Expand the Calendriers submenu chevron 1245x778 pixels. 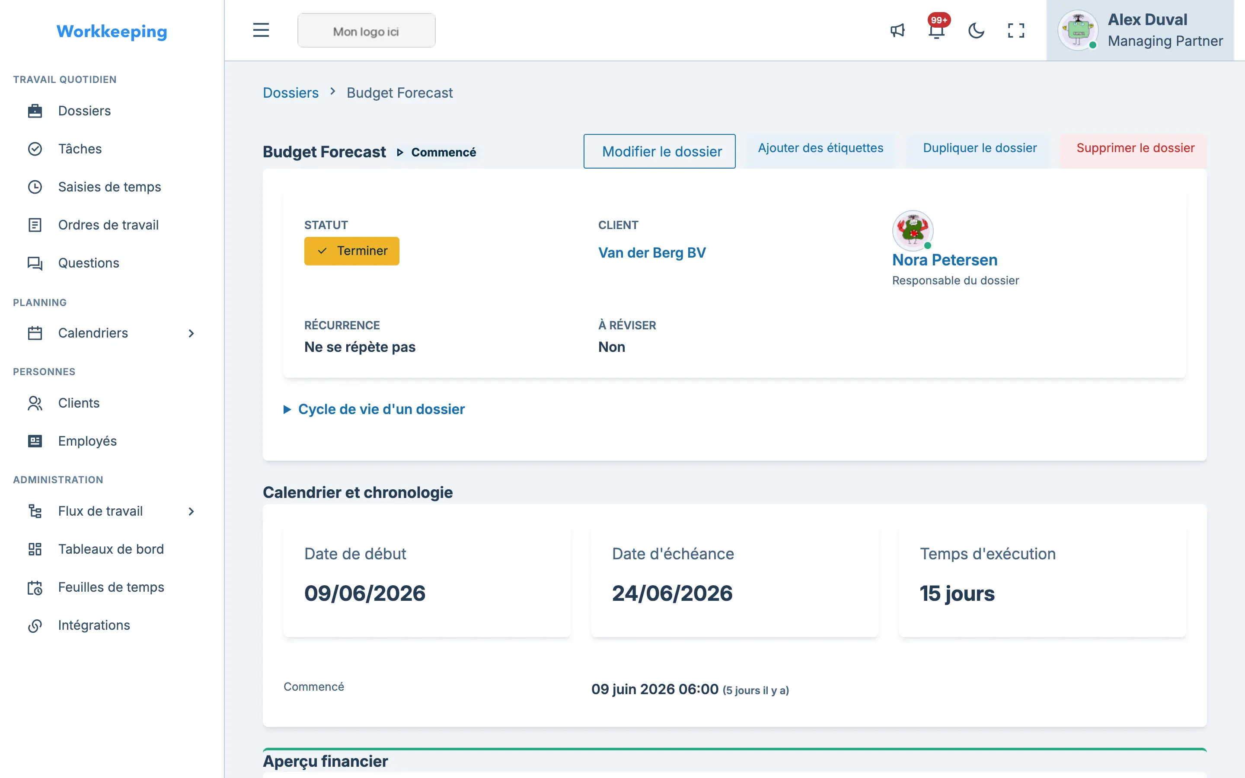192,333
